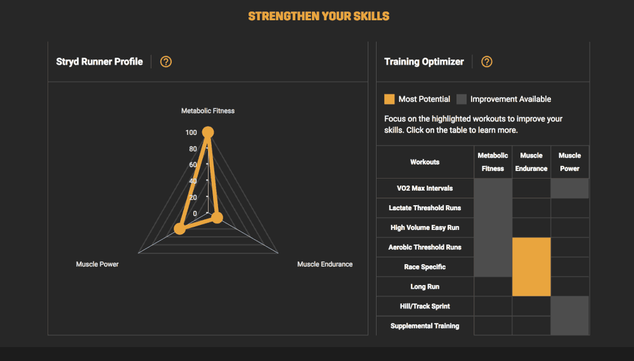Viewport: 634px width, 361px height.
Task: Select the Hill/Track Sprint workout row
Action: tap(482, 306)
